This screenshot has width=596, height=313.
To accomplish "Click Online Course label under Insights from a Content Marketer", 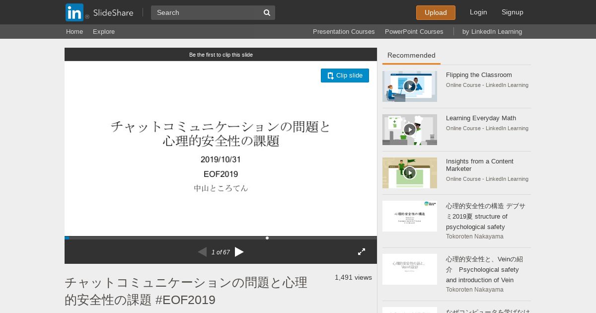I will click(x=487, y=179).
